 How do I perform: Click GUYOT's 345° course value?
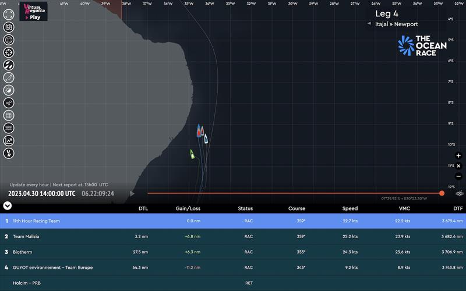point(301,268)
